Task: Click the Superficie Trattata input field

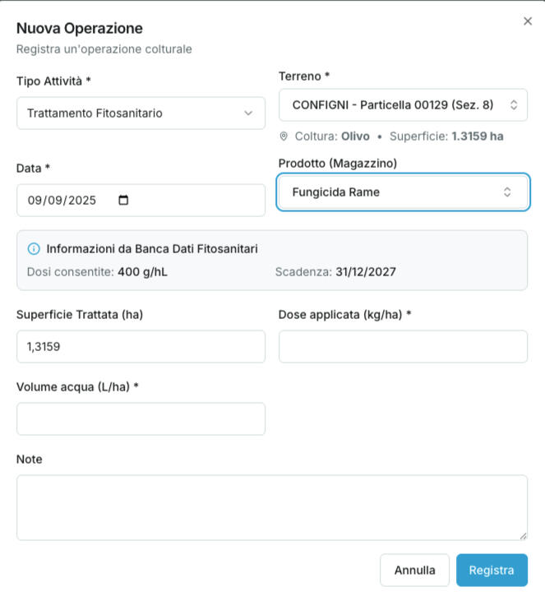Action: (141, 346)
